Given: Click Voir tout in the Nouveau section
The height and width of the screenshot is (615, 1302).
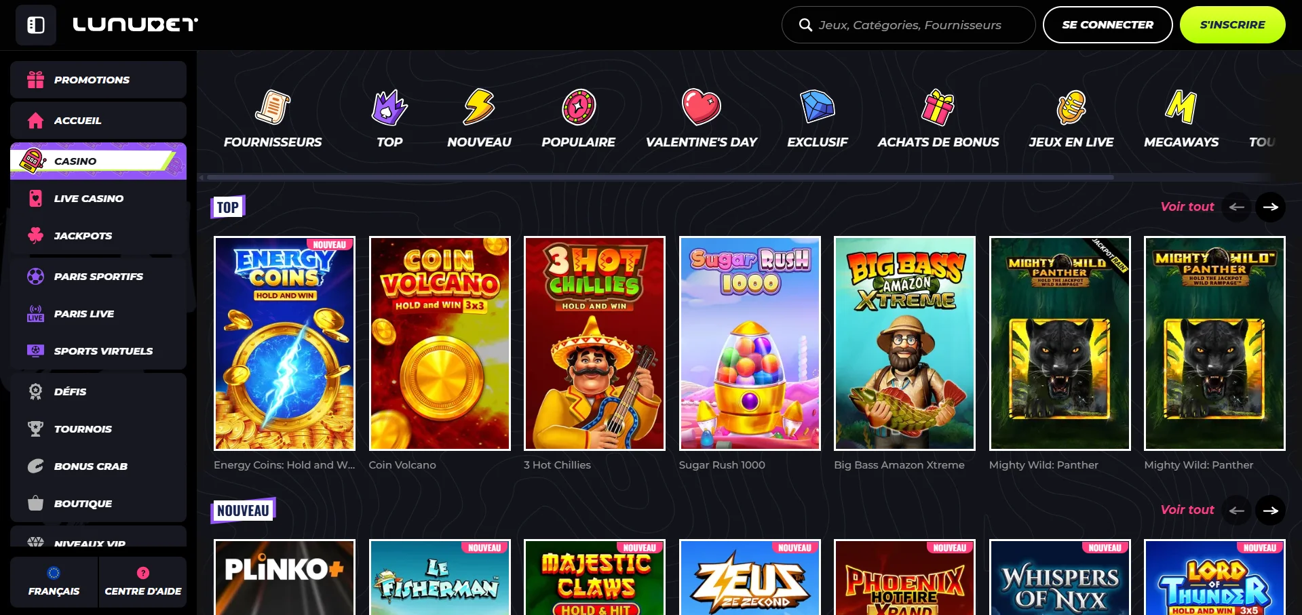Looking at the screenshot, I should (x=1187, y=510).
